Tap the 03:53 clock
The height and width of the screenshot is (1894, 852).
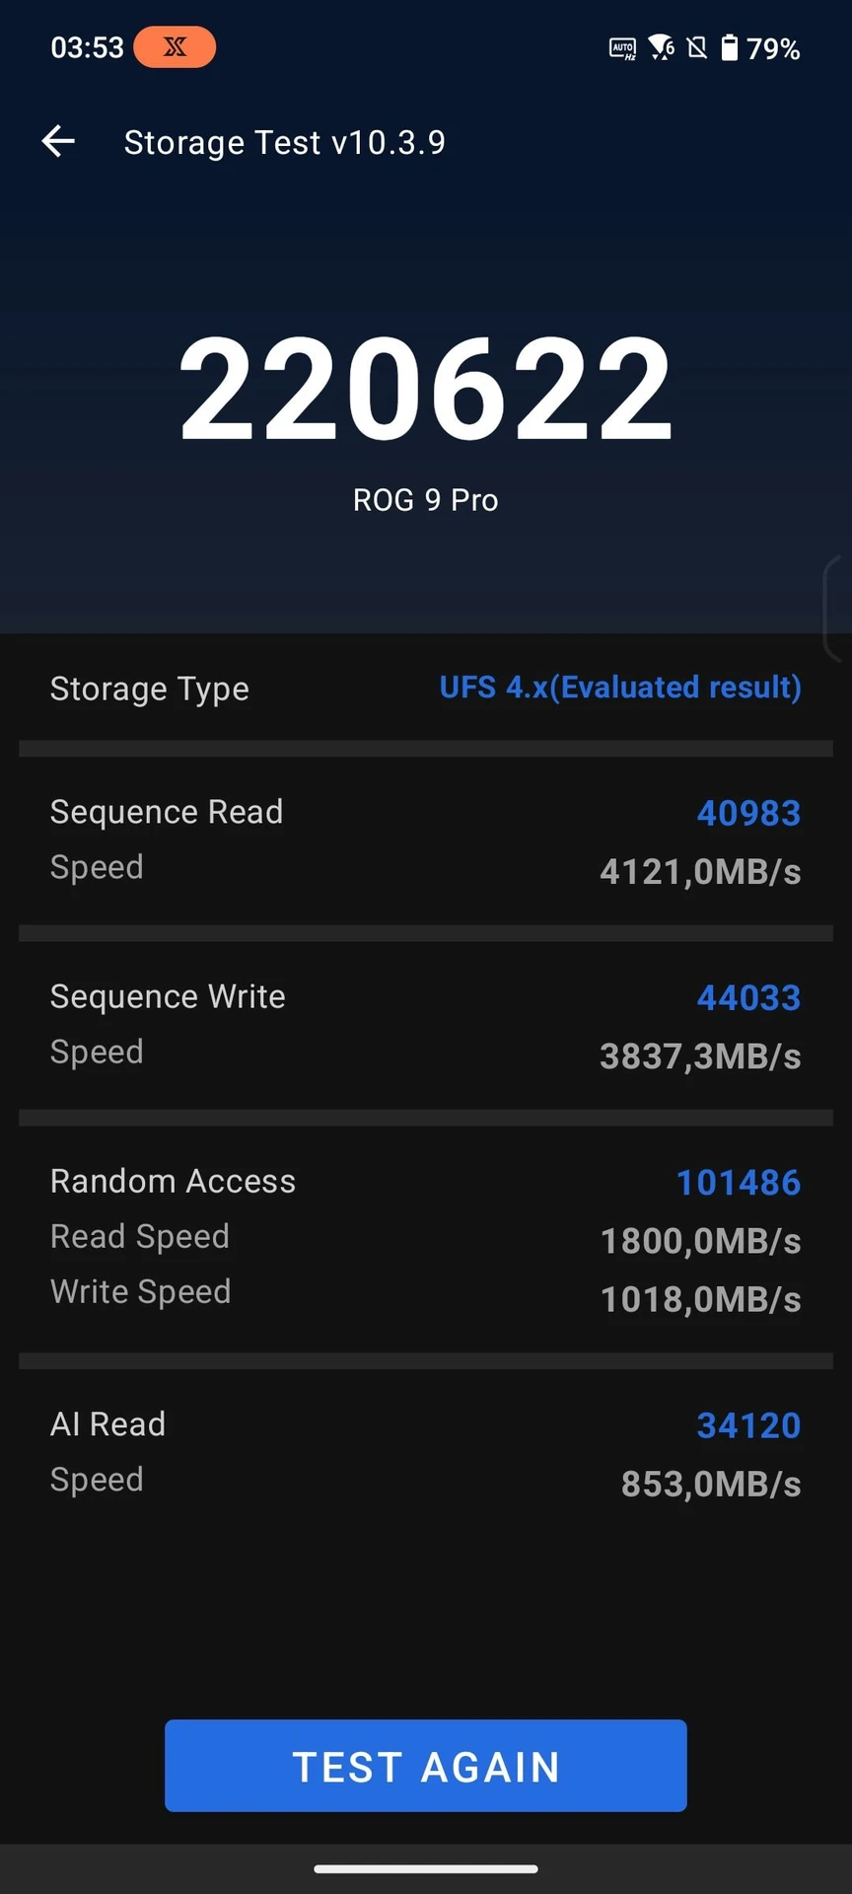[88, 47]
